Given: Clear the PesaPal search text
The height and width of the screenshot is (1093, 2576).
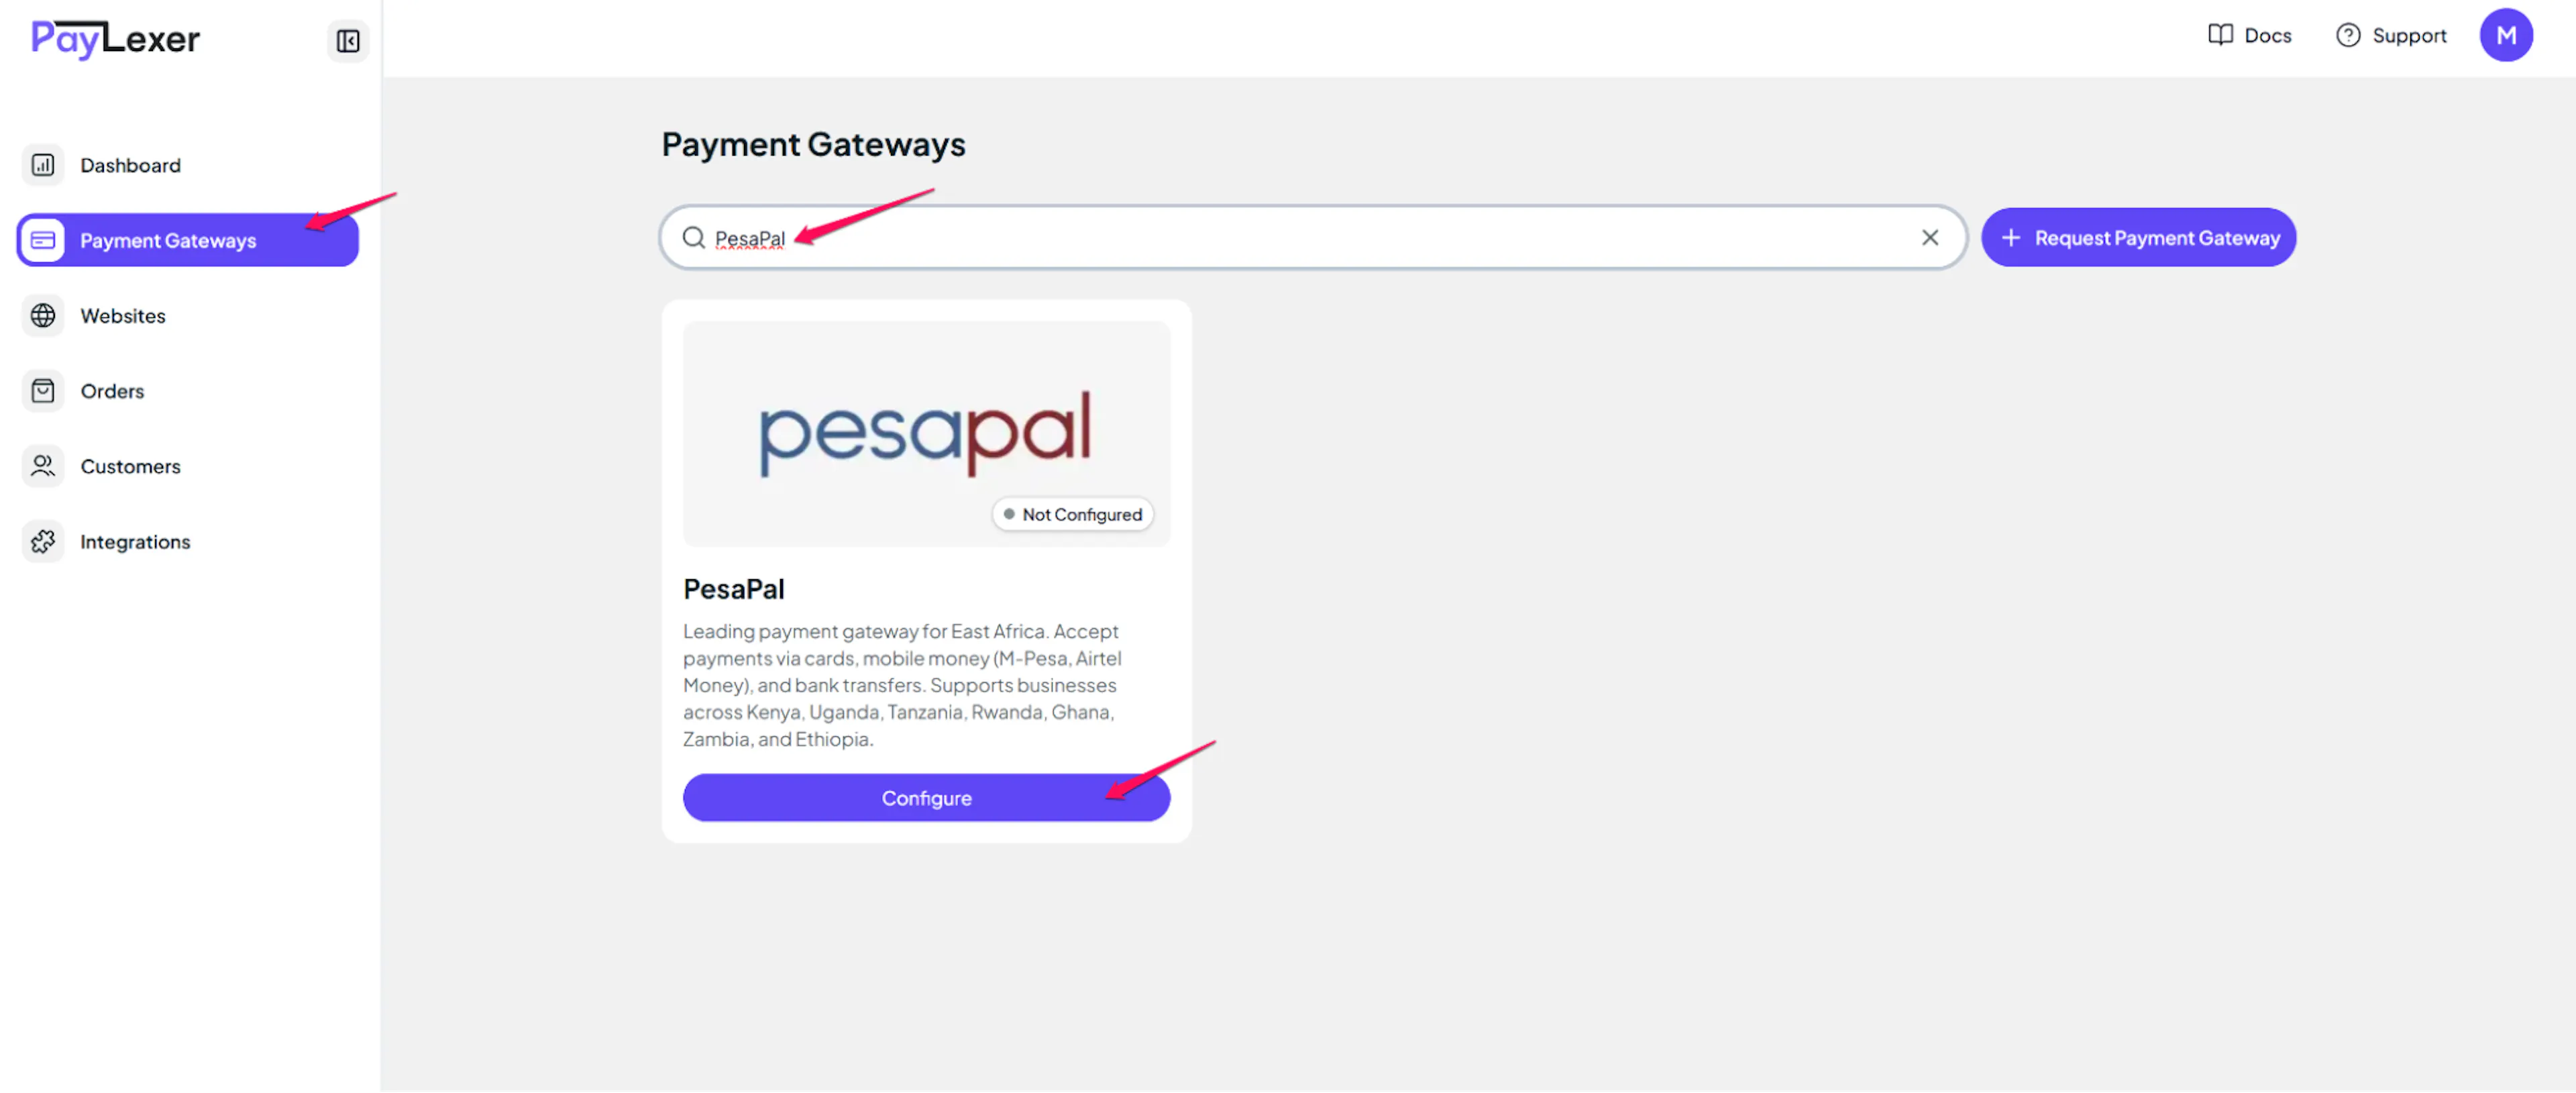Looking at the screenshot, I should pos(1929,238).
